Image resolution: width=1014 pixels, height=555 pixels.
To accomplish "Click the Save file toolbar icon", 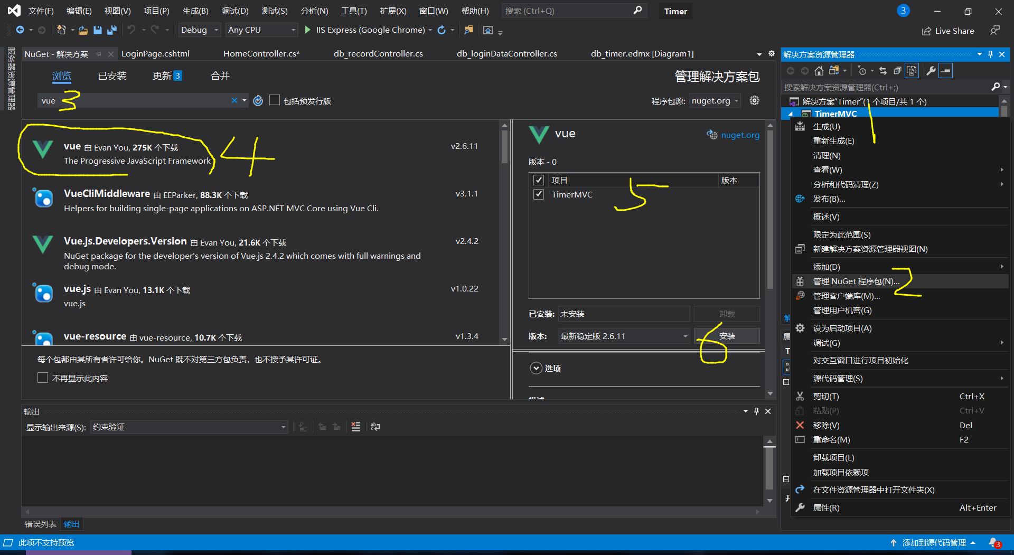I will pos(97,30).
